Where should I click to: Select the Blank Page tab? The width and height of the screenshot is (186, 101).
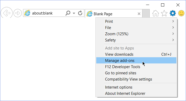(114, 14)
